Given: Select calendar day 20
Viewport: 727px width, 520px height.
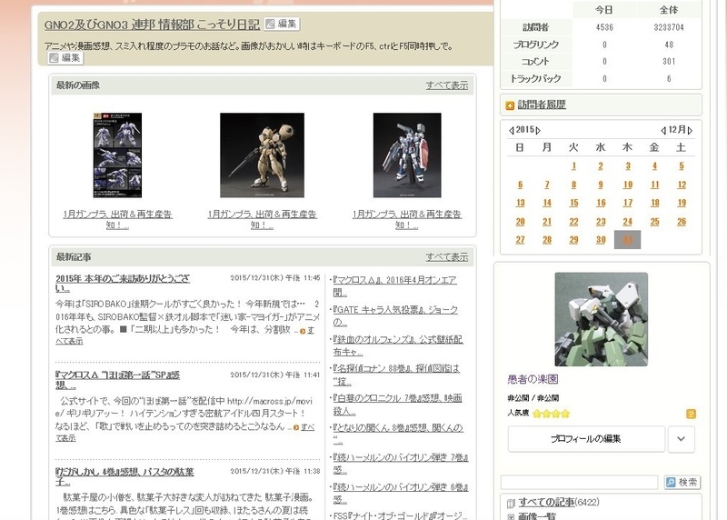Looking at the screenshot, I should point(520,222).
